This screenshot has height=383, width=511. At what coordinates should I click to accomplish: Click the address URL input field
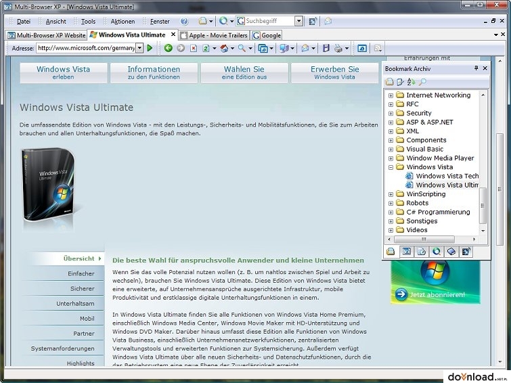point(86,48)
